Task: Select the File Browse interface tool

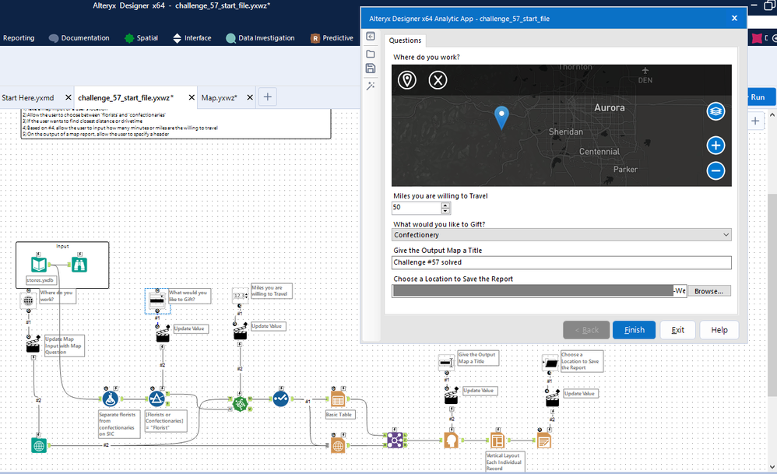Action: coord(550,363)
